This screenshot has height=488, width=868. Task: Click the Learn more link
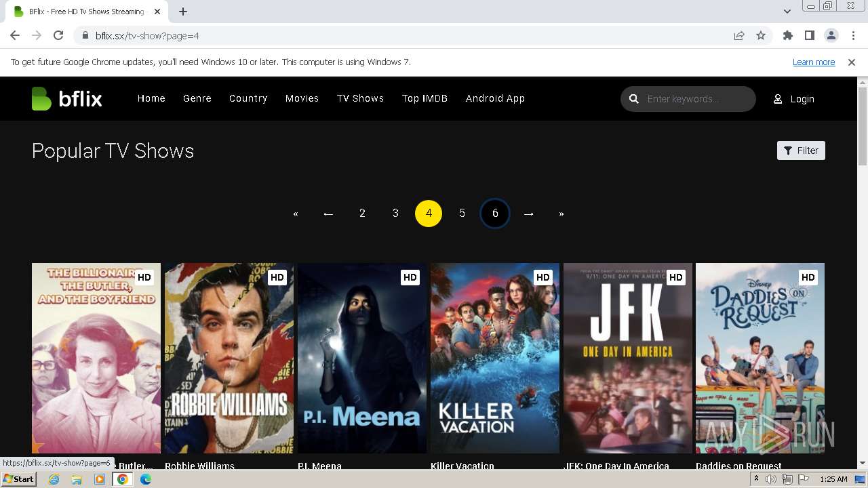point(814,62)
